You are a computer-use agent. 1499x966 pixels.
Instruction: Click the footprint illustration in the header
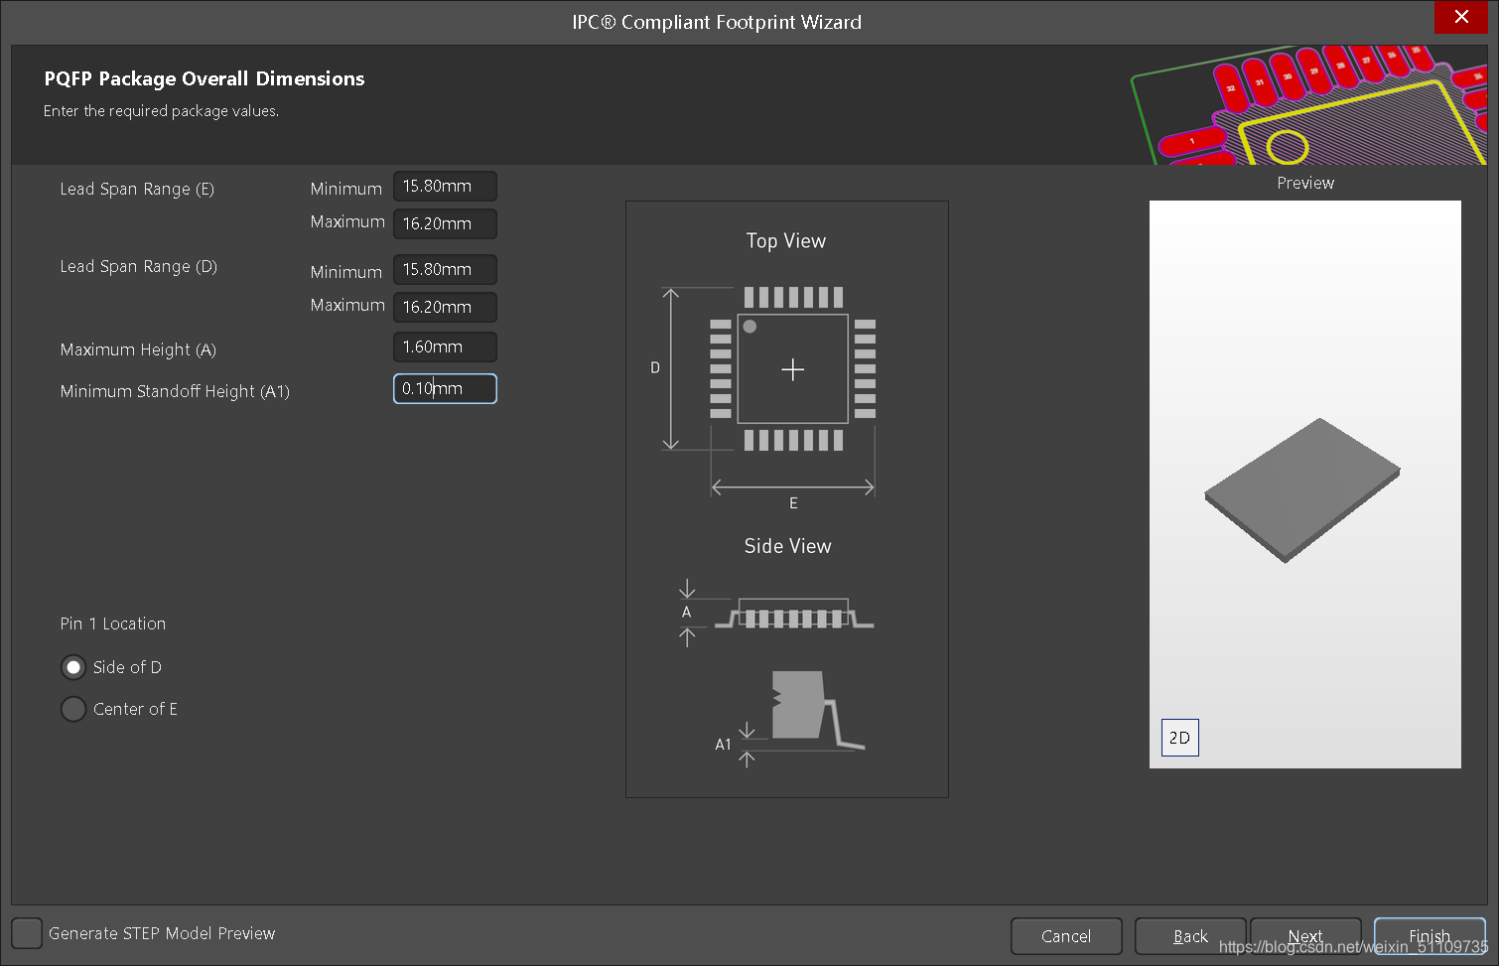[x=1308, y=105]
